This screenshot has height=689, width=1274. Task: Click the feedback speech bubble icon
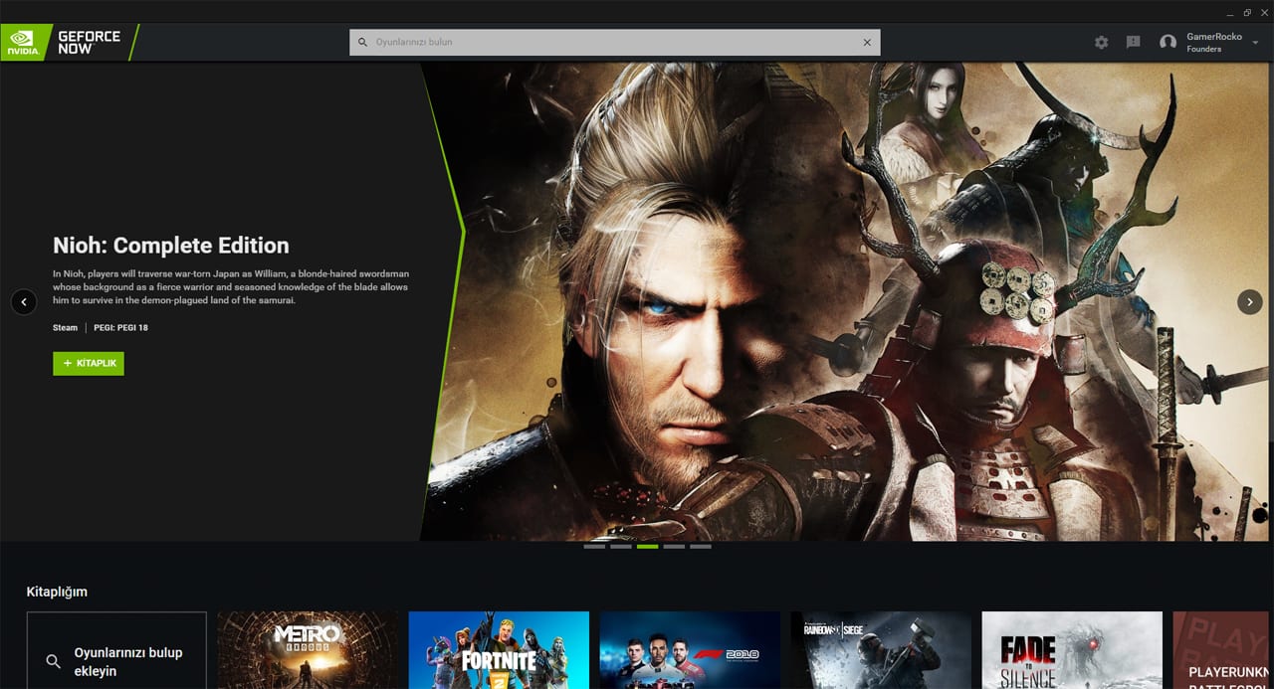point(1133,43)
